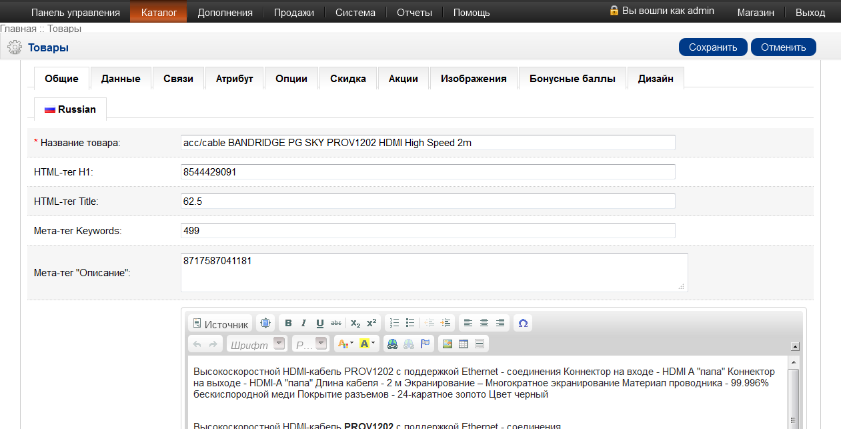Decrease indent in editor

pyautogui.click(x=430, y=323)
